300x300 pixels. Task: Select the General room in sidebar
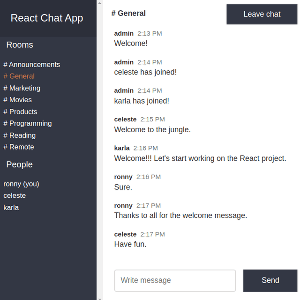(x=19, y=76)
